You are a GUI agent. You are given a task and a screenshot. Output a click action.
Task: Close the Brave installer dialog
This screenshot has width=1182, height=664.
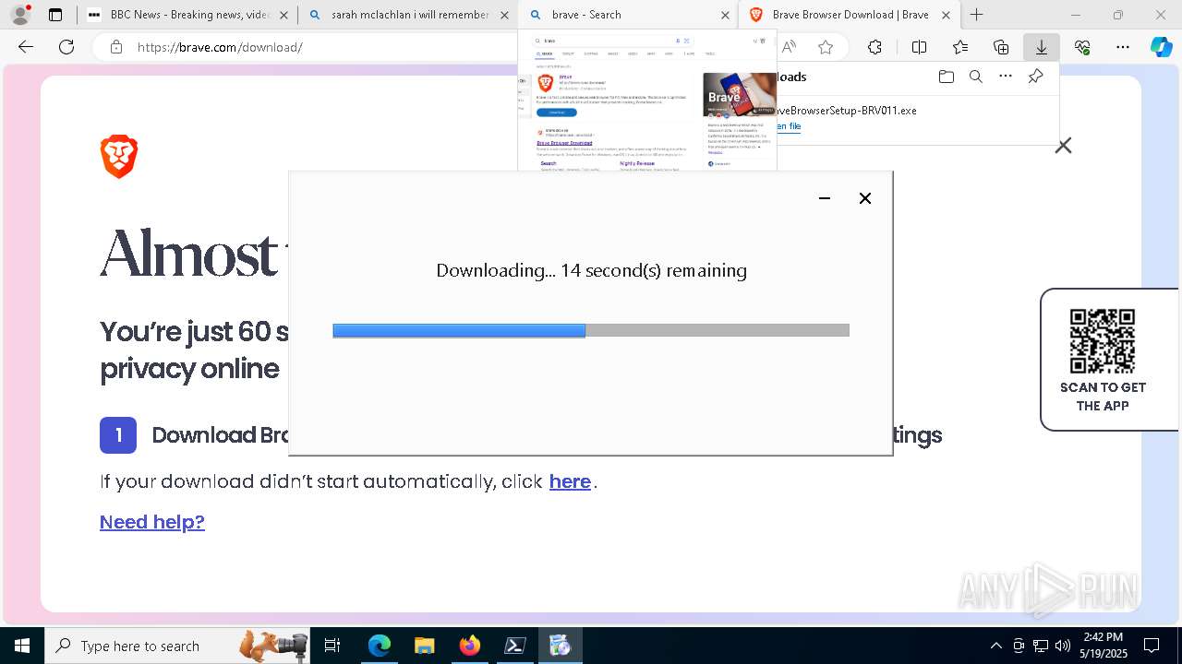[x=865, y=198]
